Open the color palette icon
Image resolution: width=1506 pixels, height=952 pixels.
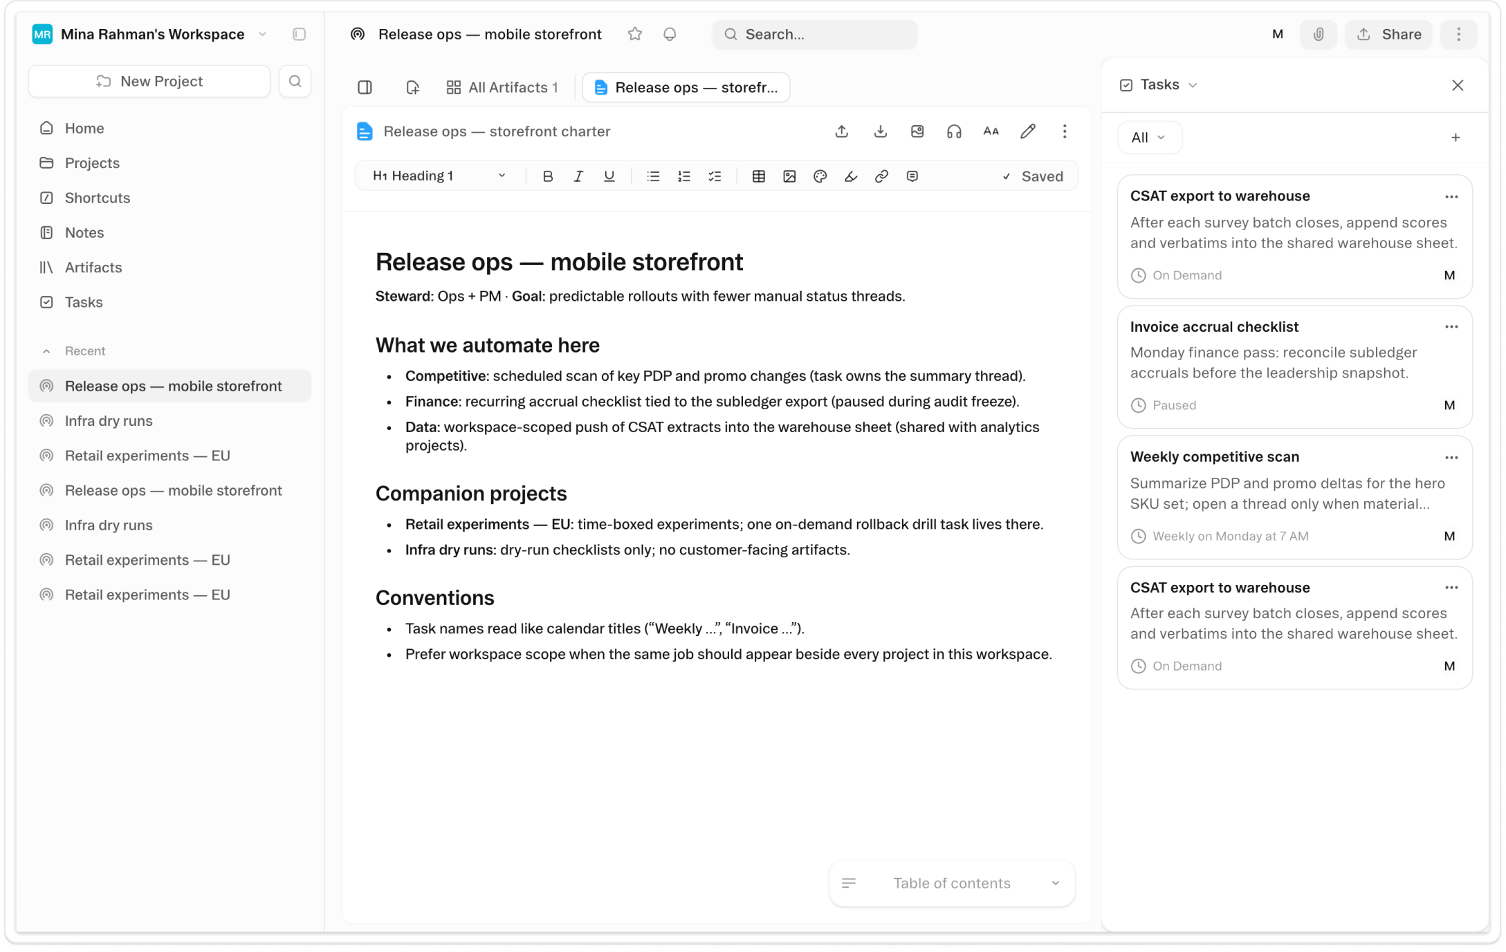click(820, 176)
